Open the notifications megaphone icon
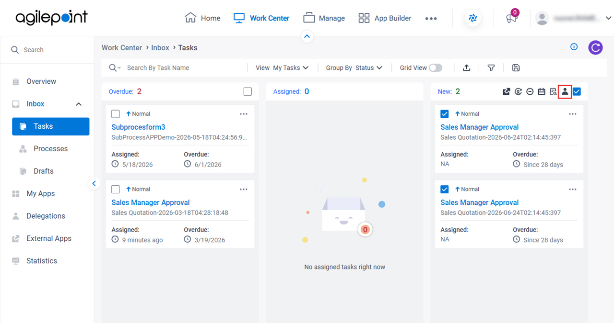614x323 pixels. click(x=511, y=19)
